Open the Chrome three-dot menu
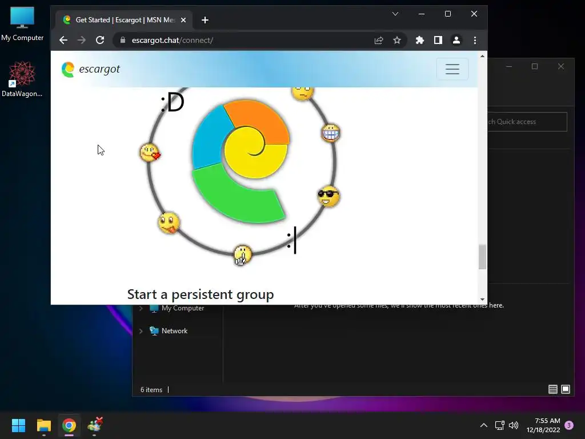The image size is (585, 439). pyautogui.click(x=475, y=41)
